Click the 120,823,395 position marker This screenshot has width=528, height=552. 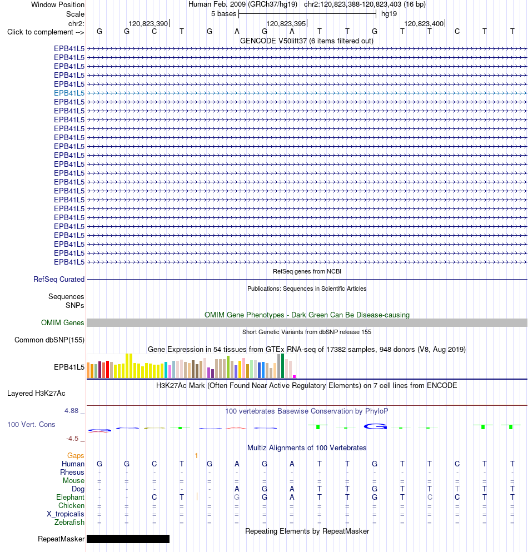click(x=287, y=23)
